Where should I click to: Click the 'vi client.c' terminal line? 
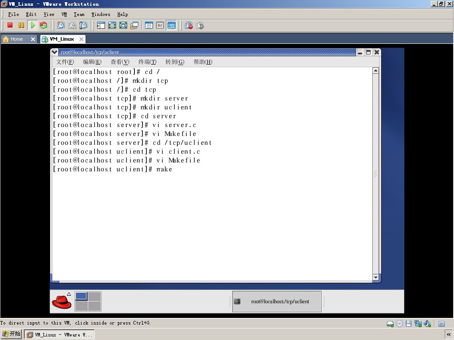[x=126, y=151]
